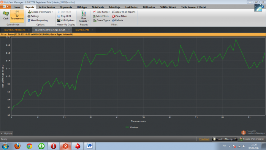
Task: Close the Tournaments report tab
Action: (x=92, y=30)
